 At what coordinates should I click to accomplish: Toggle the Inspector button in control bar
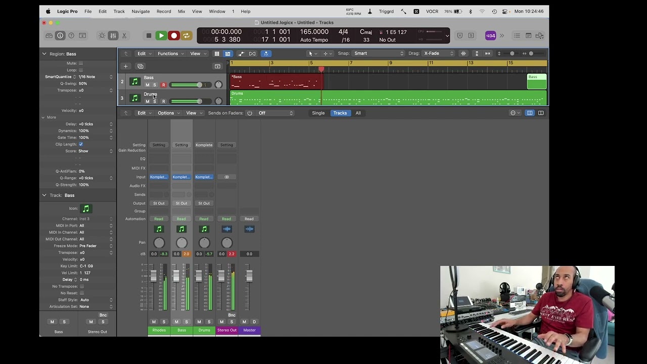pos(60,35)
